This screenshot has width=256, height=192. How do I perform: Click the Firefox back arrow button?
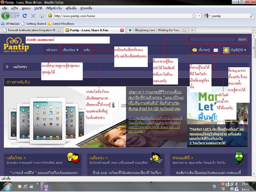pos(5,16)
